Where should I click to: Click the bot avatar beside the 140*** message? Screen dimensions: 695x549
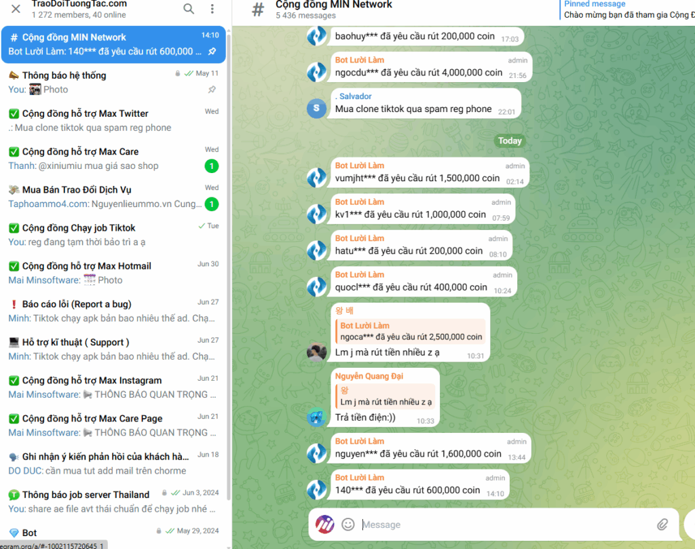[x=316, y=490]
